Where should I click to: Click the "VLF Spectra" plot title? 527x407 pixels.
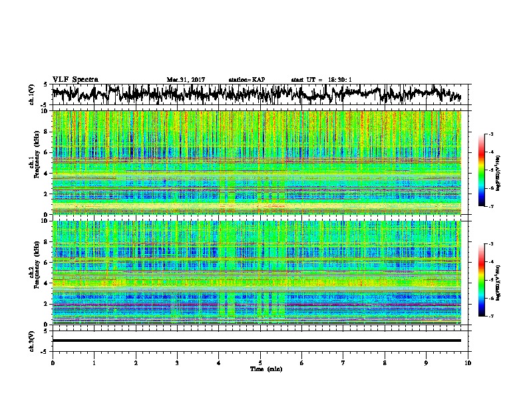(x=75, y=80)
